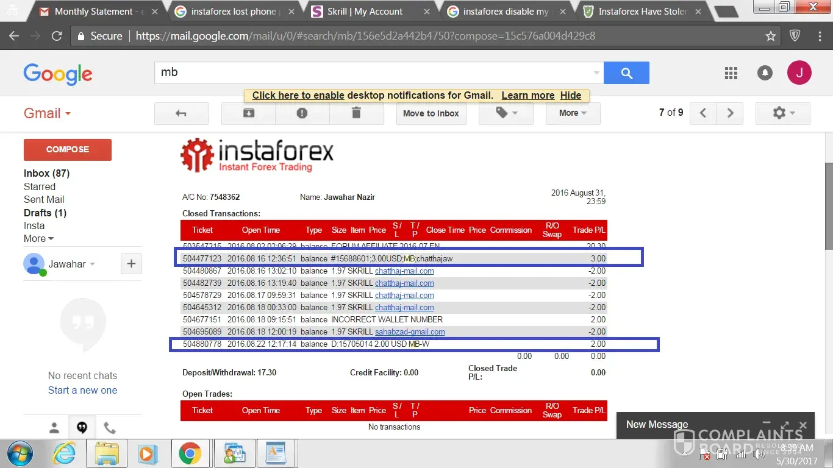Image resolution: width=833 pixels, height=468 pixels.
Task: Bookmark this page with the star icon
Action: coord(771,36)
